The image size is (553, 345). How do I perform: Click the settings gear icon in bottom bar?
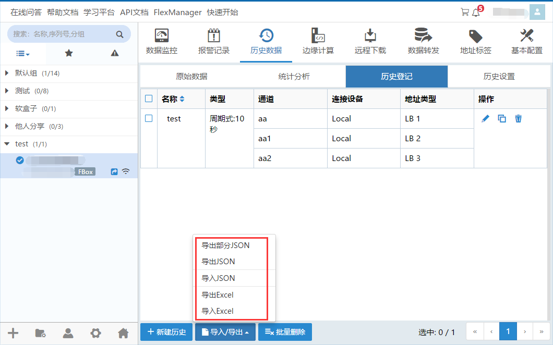click(x=95, y=333)
